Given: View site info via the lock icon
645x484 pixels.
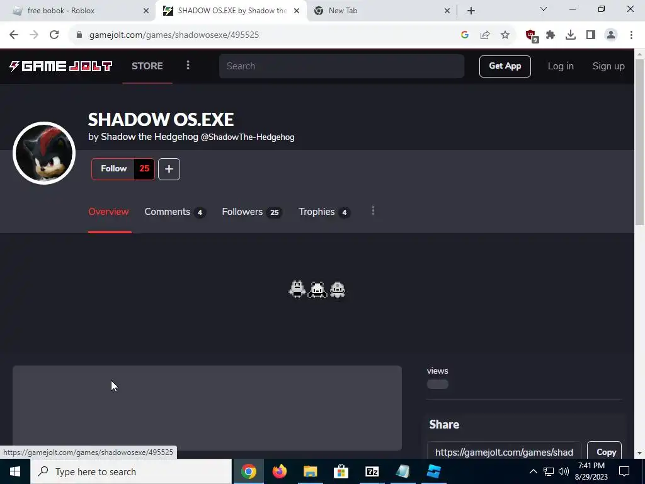Looking at the screenshot, I should (79, 35).
